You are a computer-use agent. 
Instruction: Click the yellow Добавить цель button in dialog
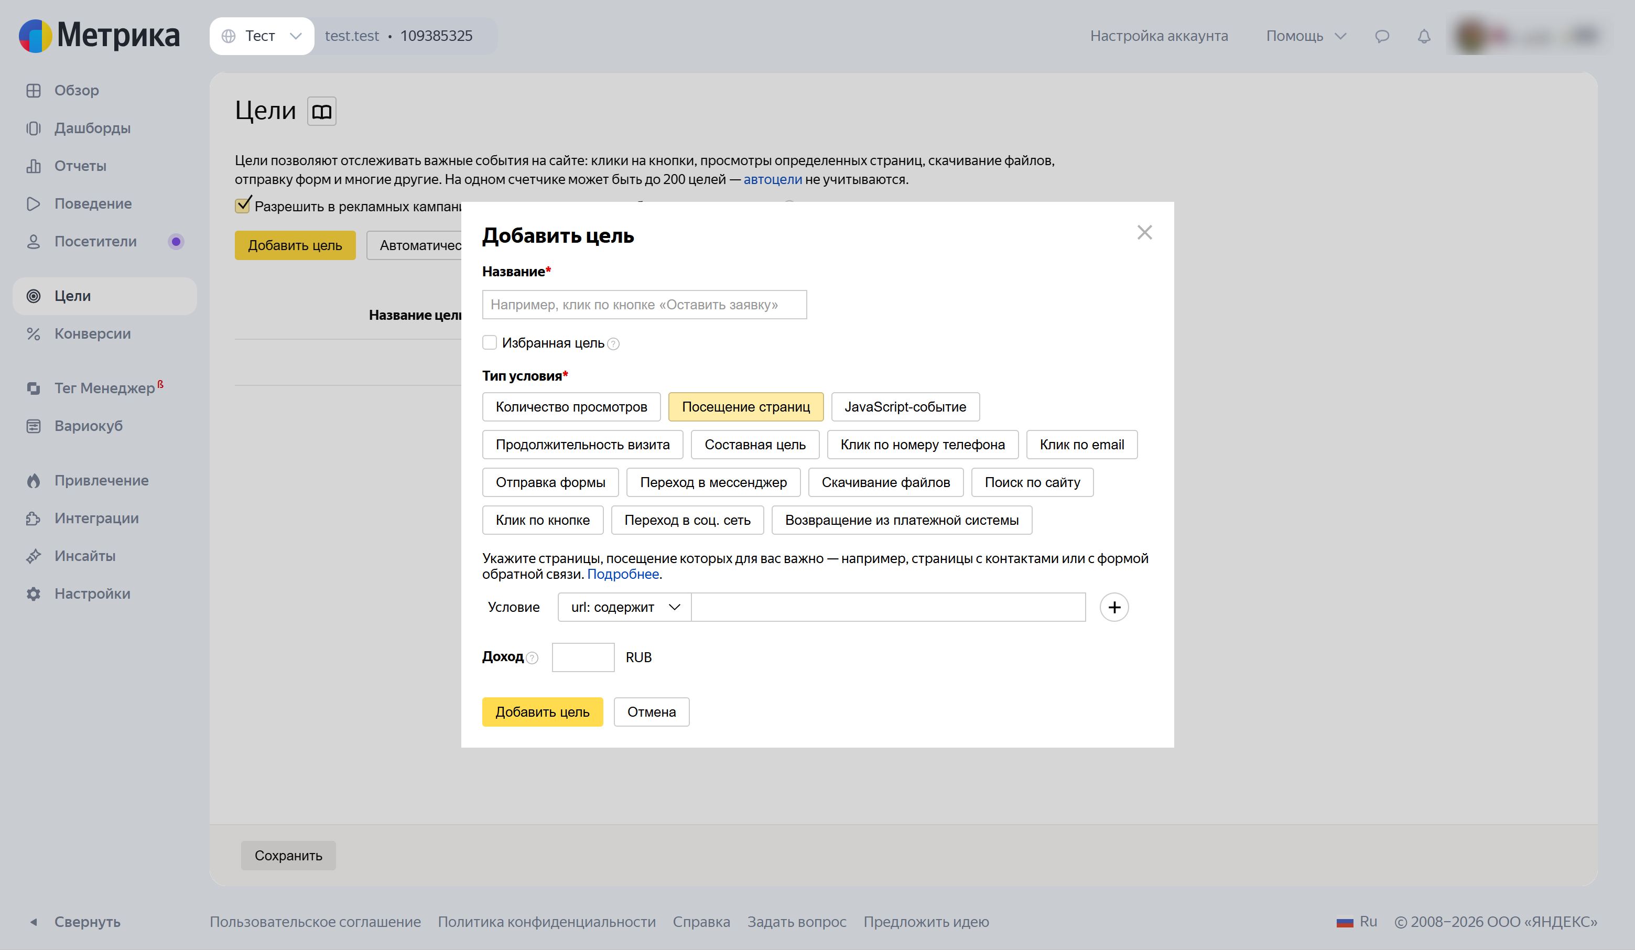[543, 712]
